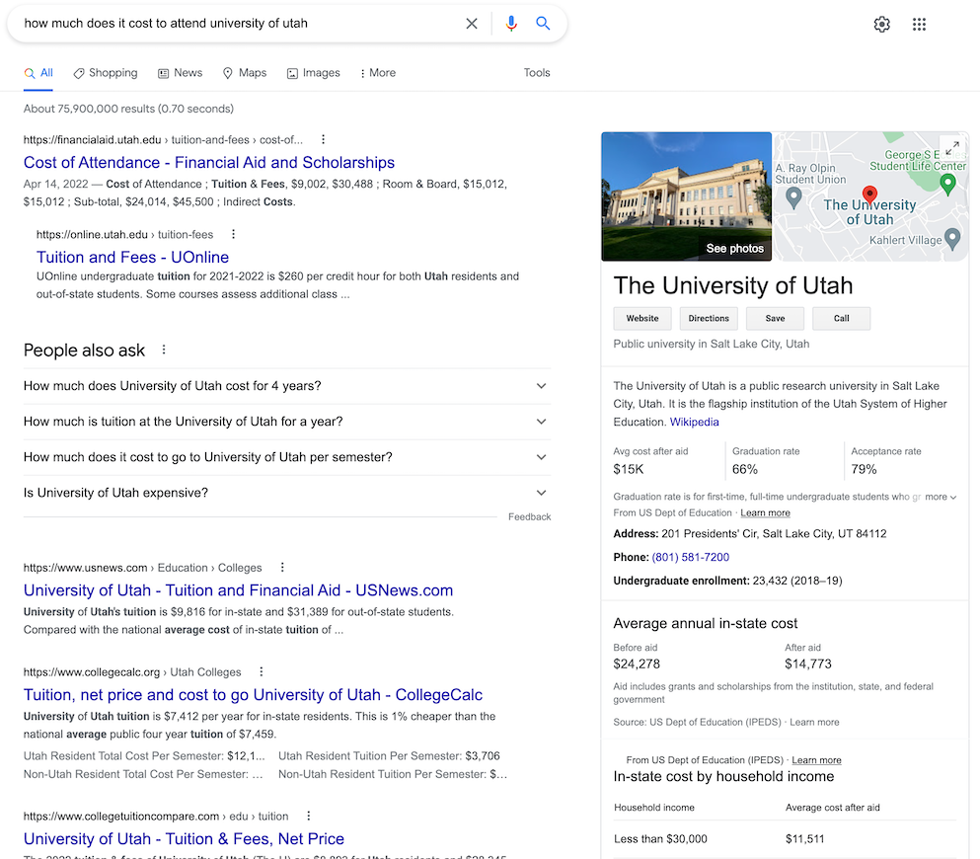Image resolution: width=980 pixels, height=859 pixels.
Task: Click 'Learn more' after Source: US Dept of Education (IPEDS)
Action: tap(814, 722)
